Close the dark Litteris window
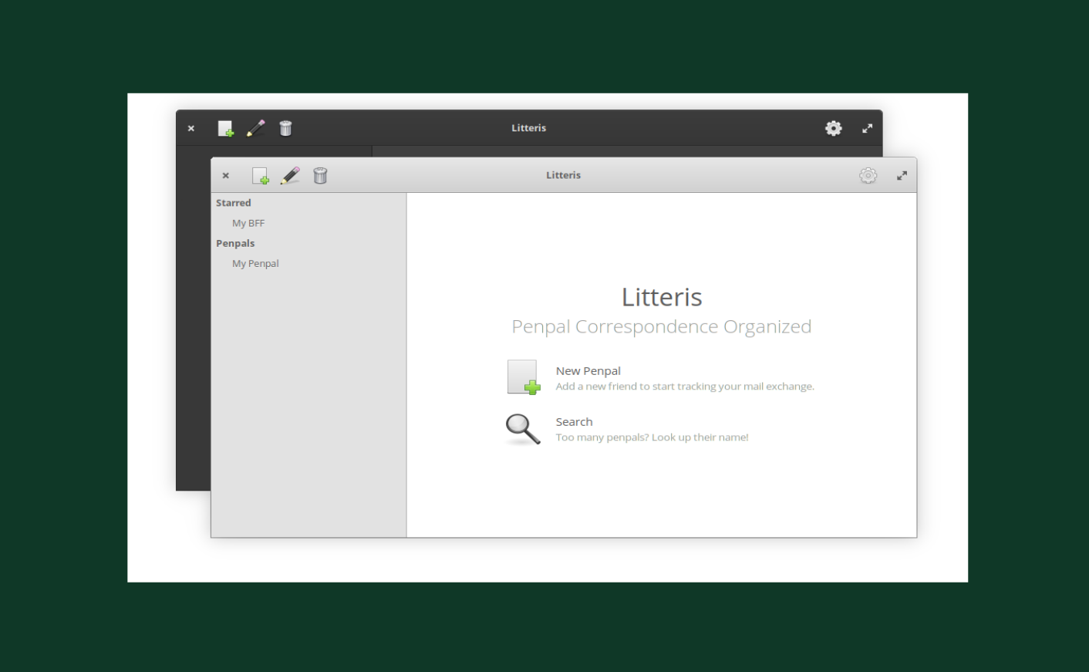 pos(191,129)
